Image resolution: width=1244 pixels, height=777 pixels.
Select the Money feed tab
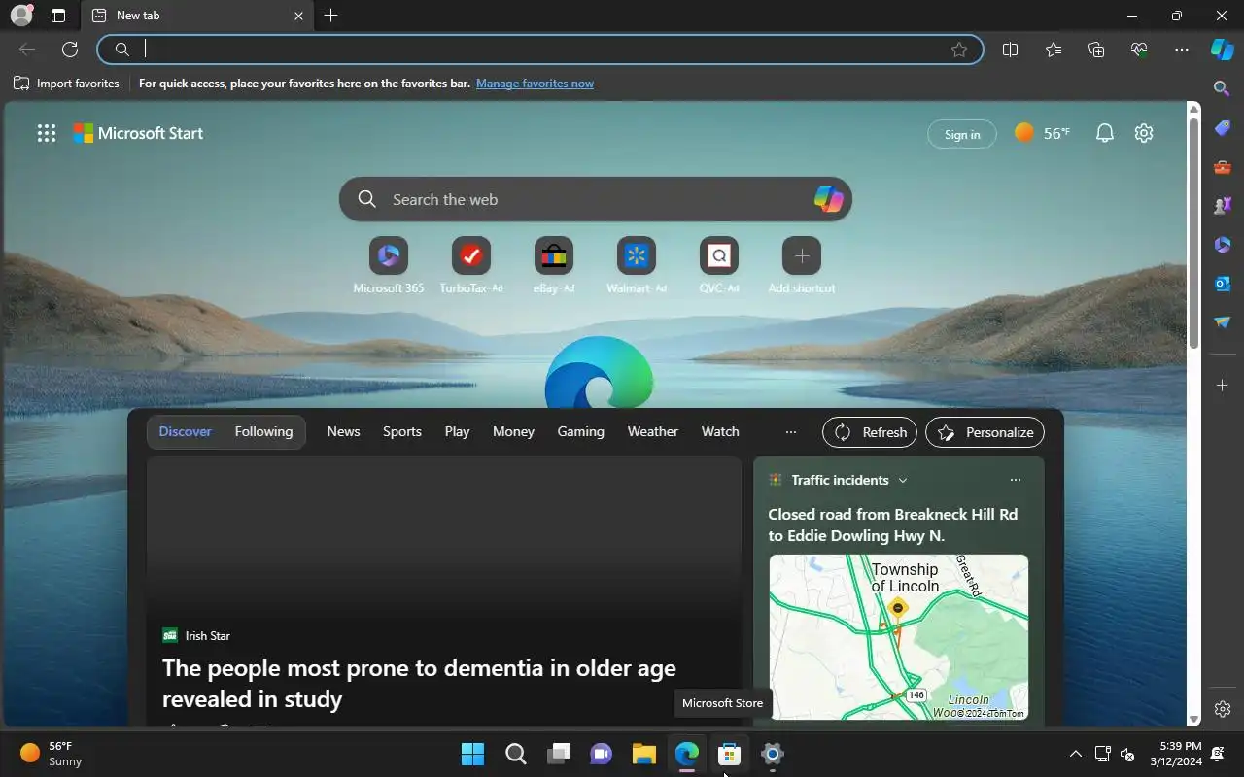pyautogui.click(x=513, y=432)
